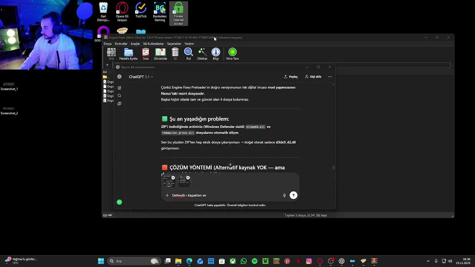The width and height of the screenshot is (475, 267).
Task: Click Hedefe Ayıkla extract icon in WinRAR
Action: pyautogui.click(x=128, y=54)
